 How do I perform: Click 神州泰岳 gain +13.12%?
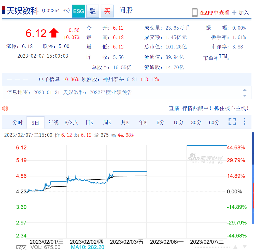pos(149,79)
